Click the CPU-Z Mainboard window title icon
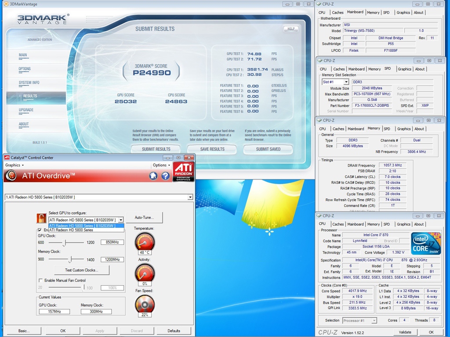450x337 pixels. pyautogui.click(x=319, y=4)
